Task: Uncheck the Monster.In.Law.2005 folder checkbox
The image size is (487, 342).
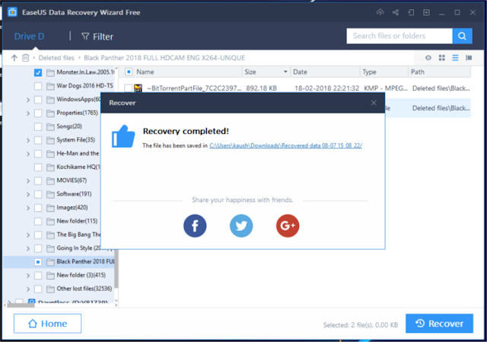Action: (38, 72)
